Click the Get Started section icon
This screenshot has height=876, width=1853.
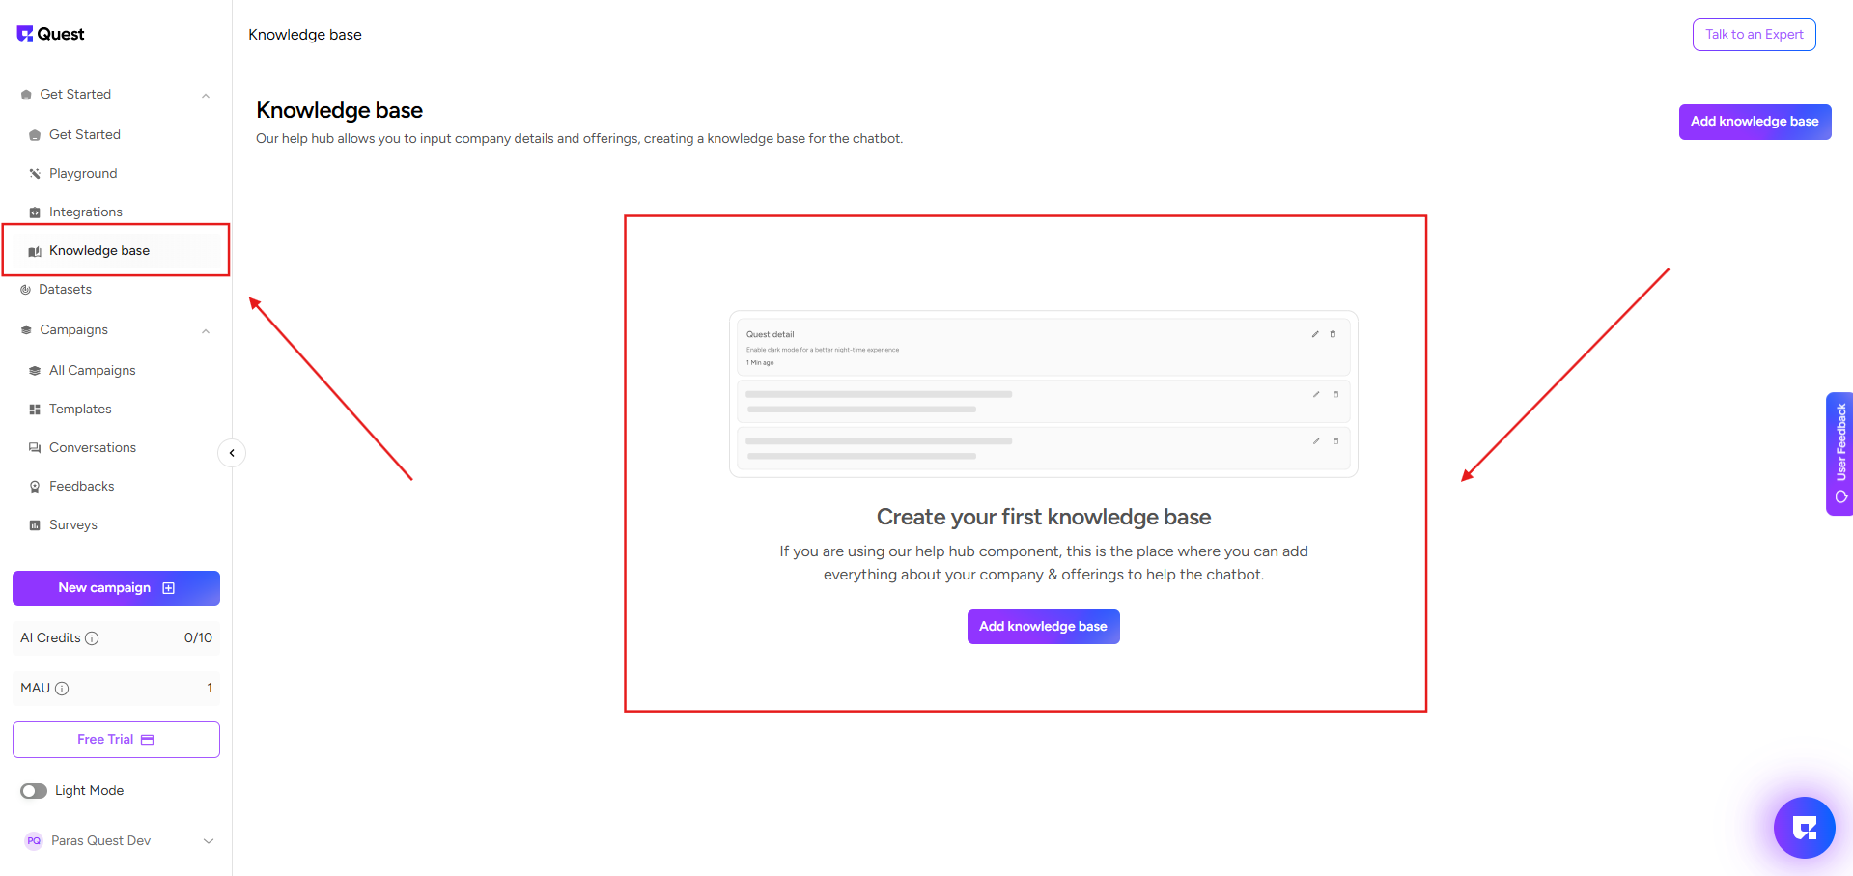click(x=26, y=95)
